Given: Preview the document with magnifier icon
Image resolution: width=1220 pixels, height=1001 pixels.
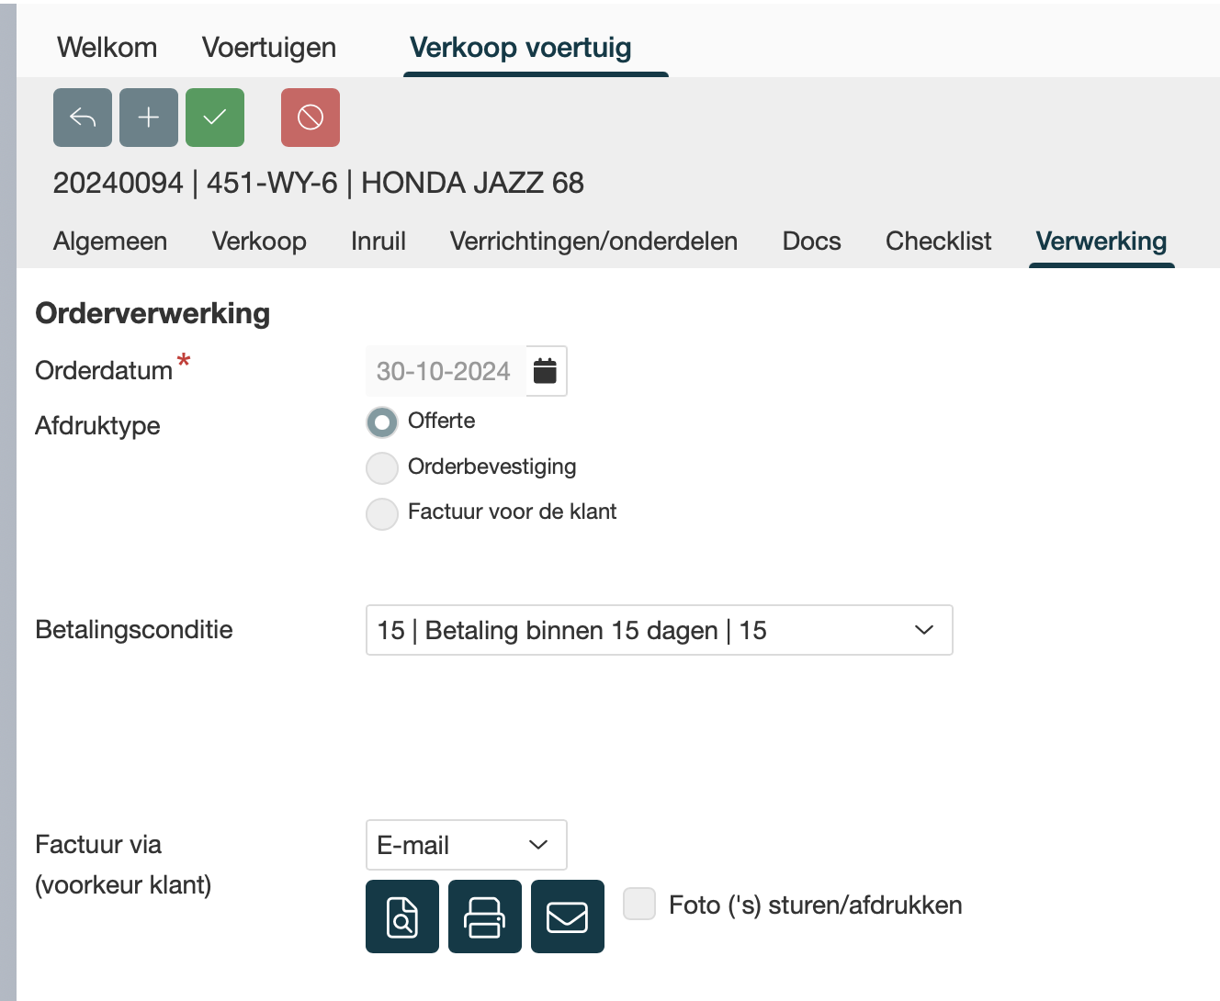Looking at the screenshot, I should point(402,917).
